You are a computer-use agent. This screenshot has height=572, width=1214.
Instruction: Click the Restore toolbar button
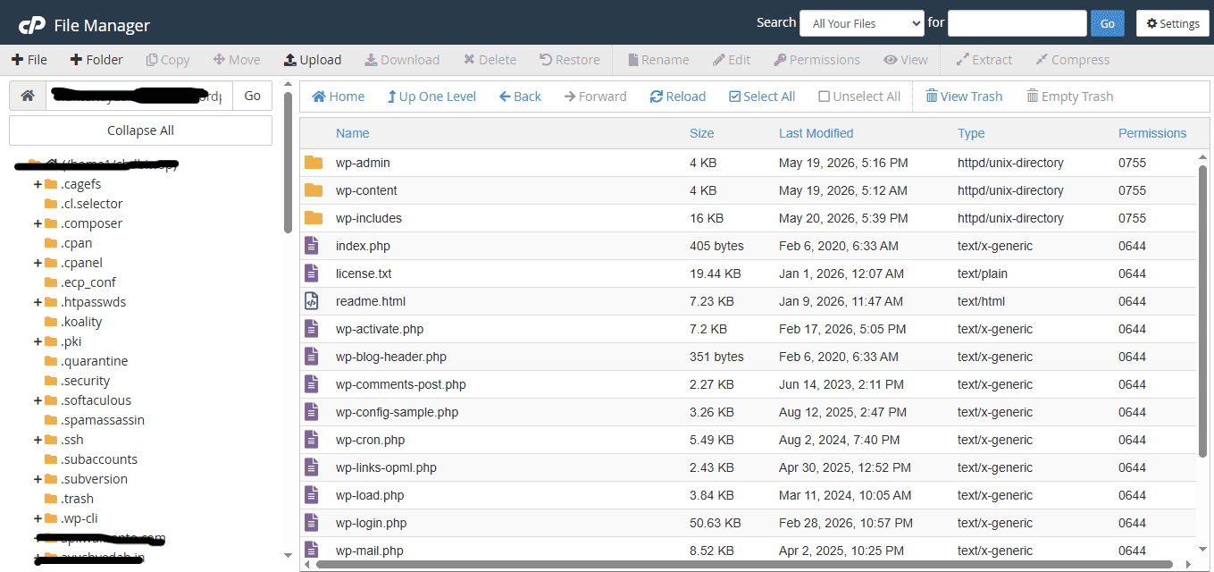[x=570, y=60]
